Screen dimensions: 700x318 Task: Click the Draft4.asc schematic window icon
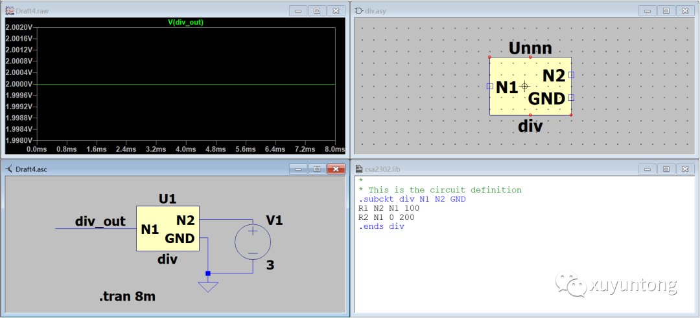pyautogui.click(x=10, y=169)
